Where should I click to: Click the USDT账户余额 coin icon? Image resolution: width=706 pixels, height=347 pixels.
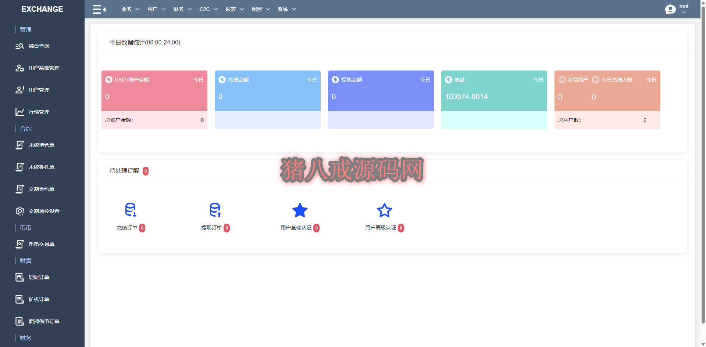109,80
